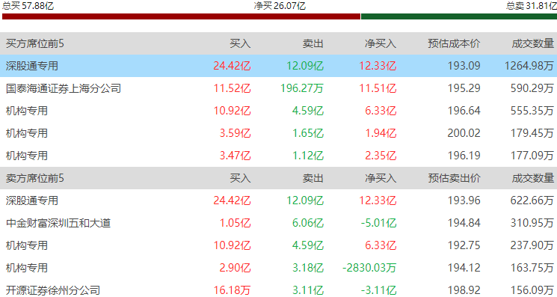
Task: Click the 买方席位前5 section header
Action: click(35, 43)
